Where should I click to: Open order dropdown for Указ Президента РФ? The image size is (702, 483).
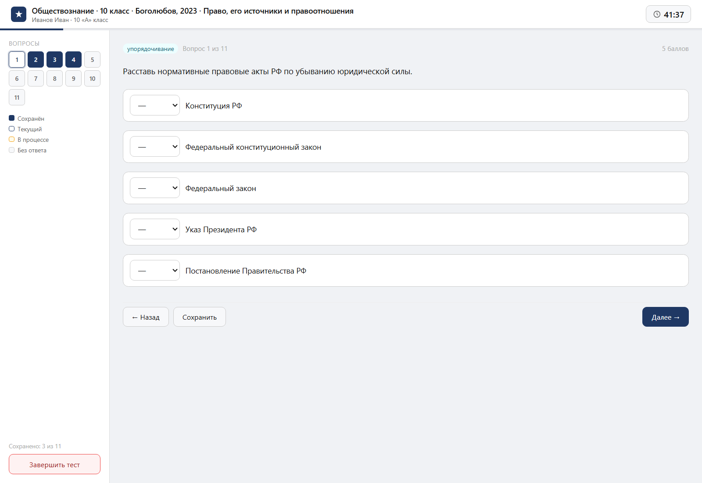click(155, 229)
